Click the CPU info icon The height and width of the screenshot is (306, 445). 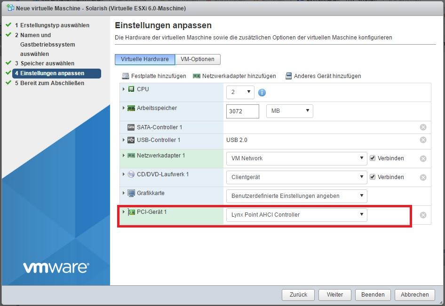262,93
